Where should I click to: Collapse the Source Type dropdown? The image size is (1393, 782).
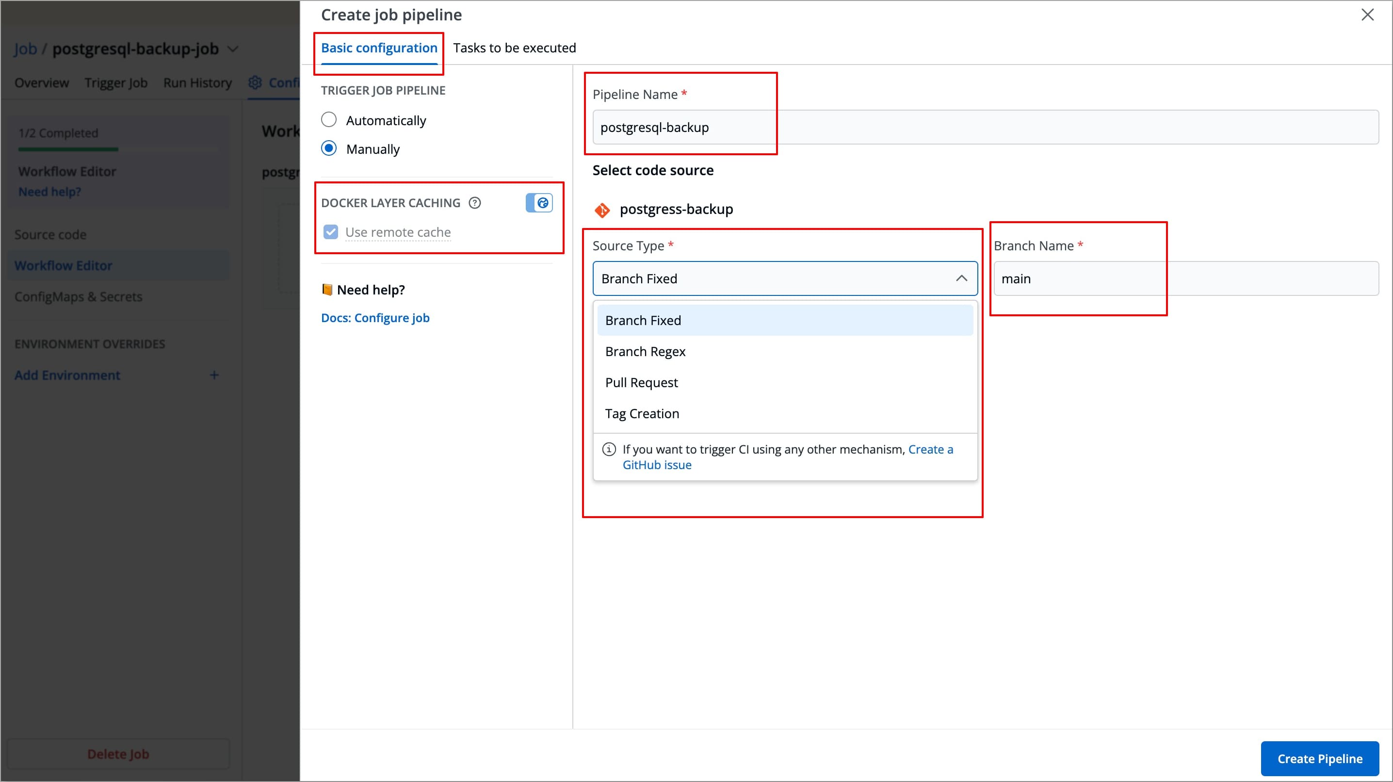962,278
